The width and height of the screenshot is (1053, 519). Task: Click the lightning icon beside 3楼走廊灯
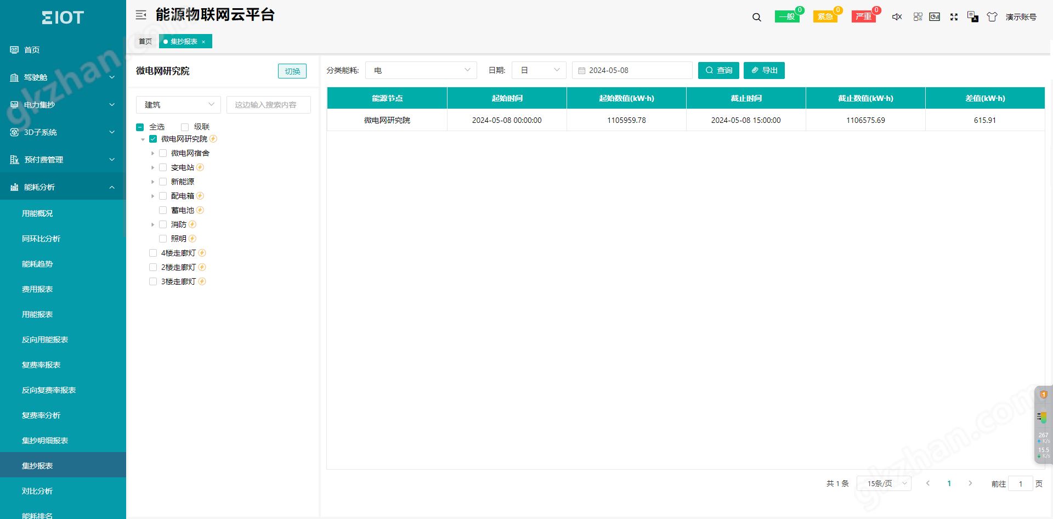click(202, 281)
